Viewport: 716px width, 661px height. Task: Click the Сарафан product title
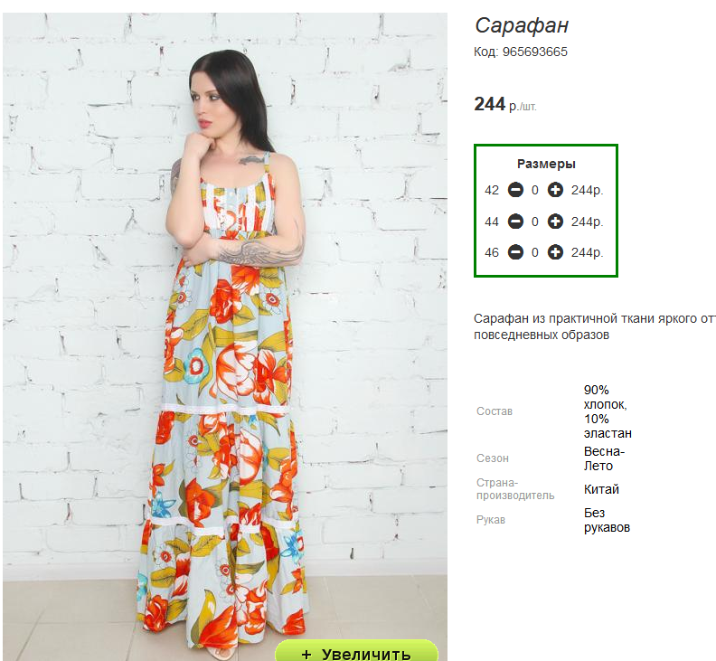[522, 25]
